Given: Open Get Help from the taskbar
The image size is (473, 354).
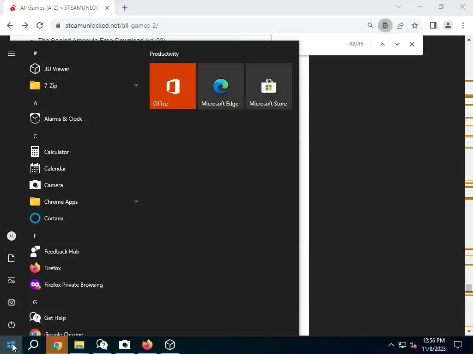Looking at the screenshot, I should click(102, 345).
